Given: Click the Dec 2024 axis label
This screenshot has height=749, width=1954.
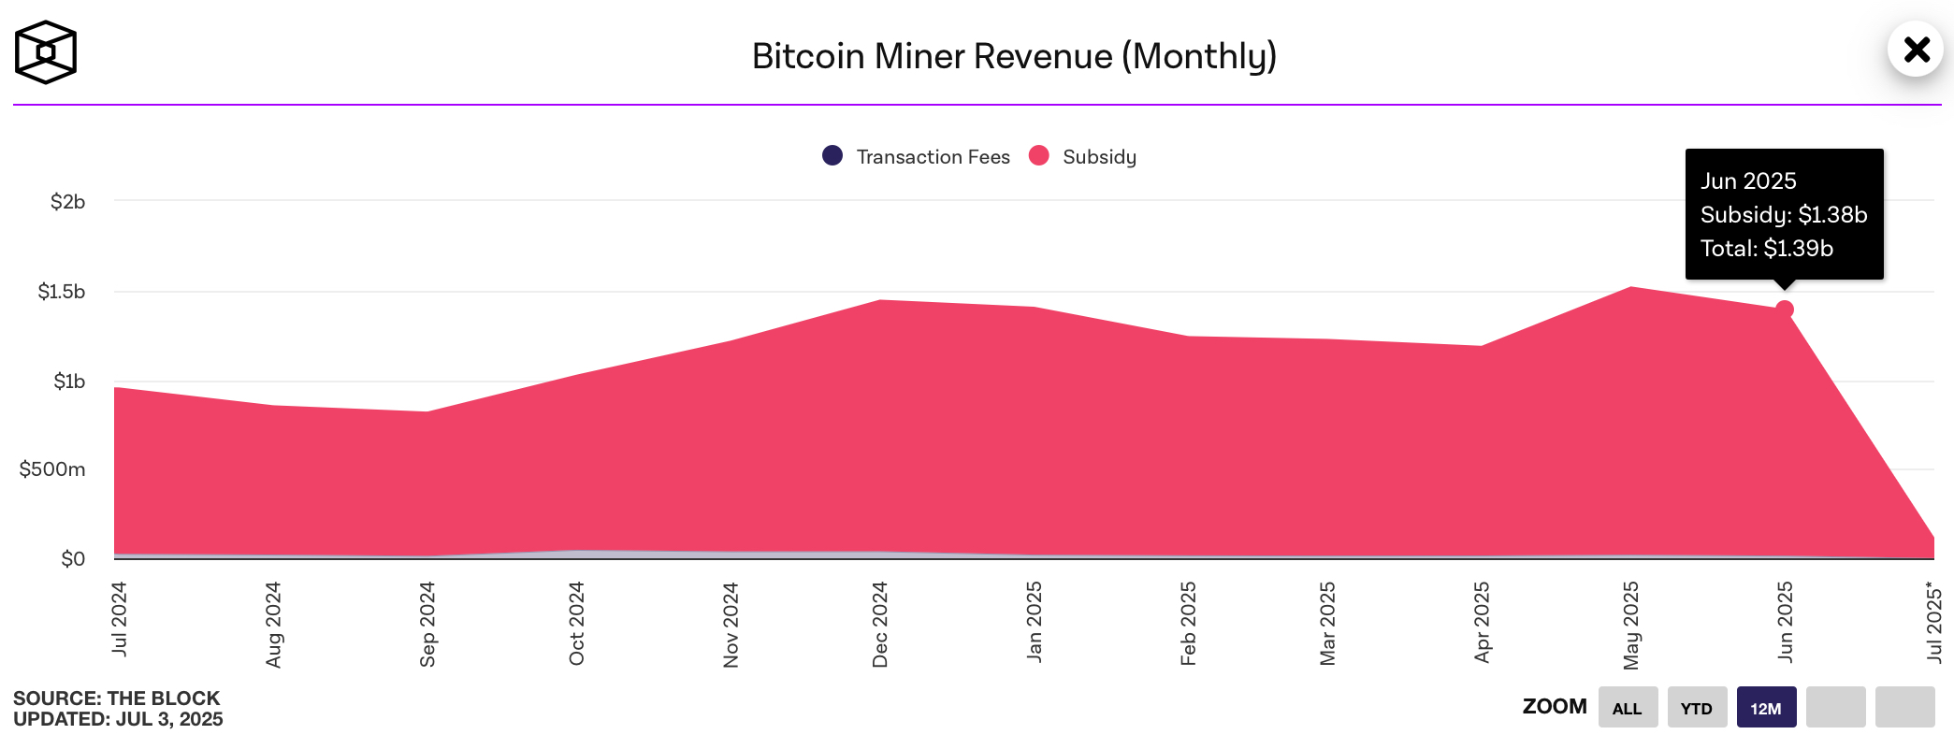Looking at the screenshot, I should tap(879, 624).
